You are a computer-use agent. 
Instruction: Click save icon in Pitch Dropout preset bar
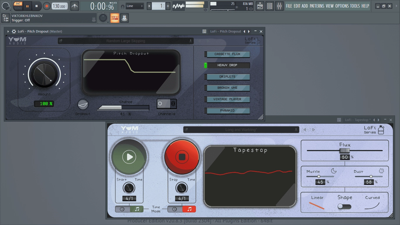coord(191,41)
